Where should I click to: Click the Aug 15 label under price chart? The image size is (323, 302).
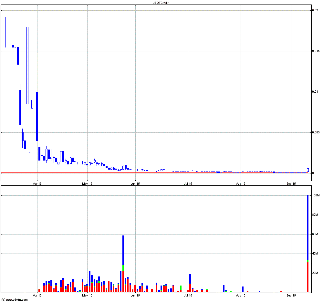241,184
